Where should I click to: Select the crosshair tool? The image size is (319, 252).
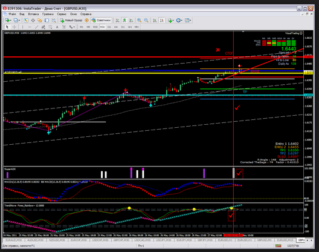point(14,27)
